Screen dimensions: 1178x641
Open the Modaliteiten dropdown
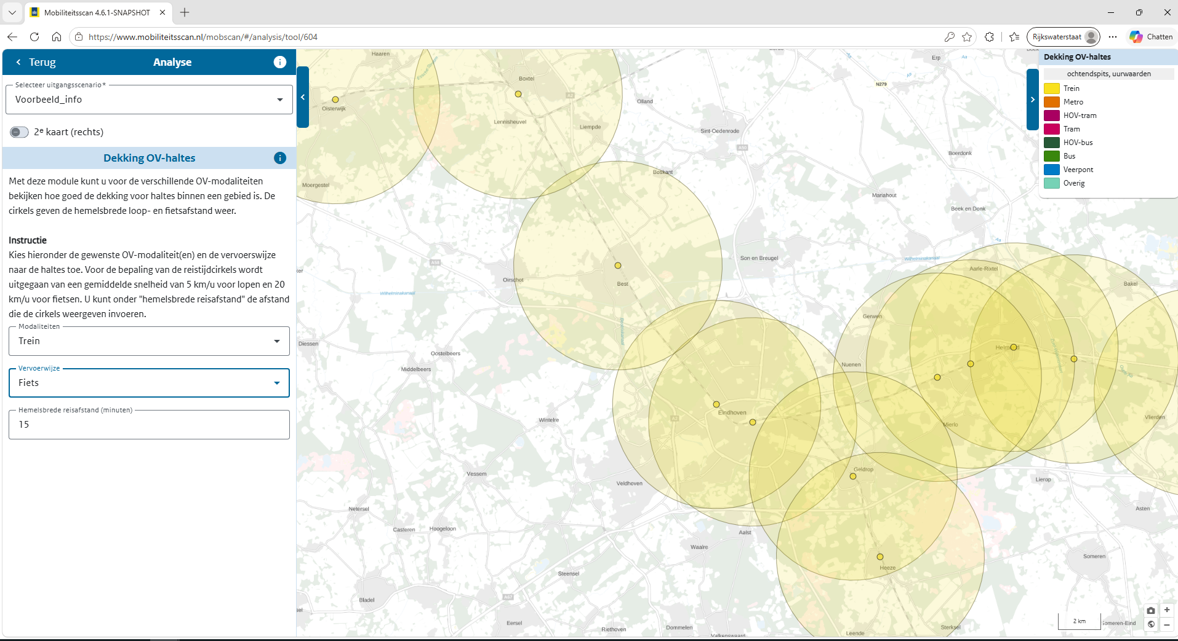tap(149, 341)
